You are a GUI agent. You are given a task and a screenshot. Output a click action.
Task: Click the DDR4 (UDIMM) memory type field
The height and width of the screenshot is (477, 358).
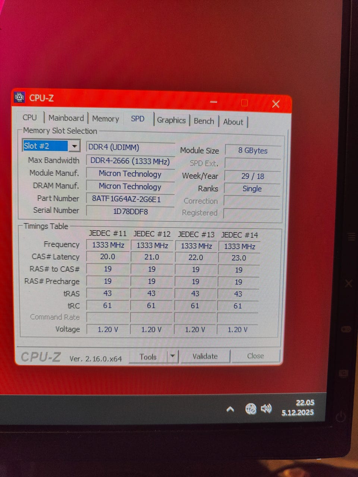pyautogui.click(x=131, y=147)
